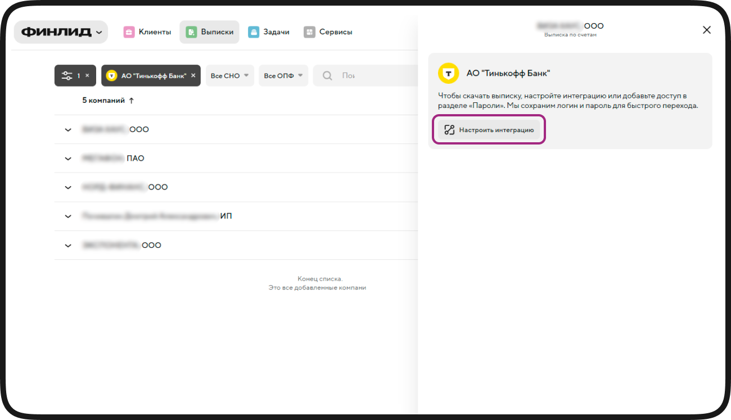The width and height of the screenshot is (731, 420).
Task: Clear the active filter count chip
Action: (87, 75)
